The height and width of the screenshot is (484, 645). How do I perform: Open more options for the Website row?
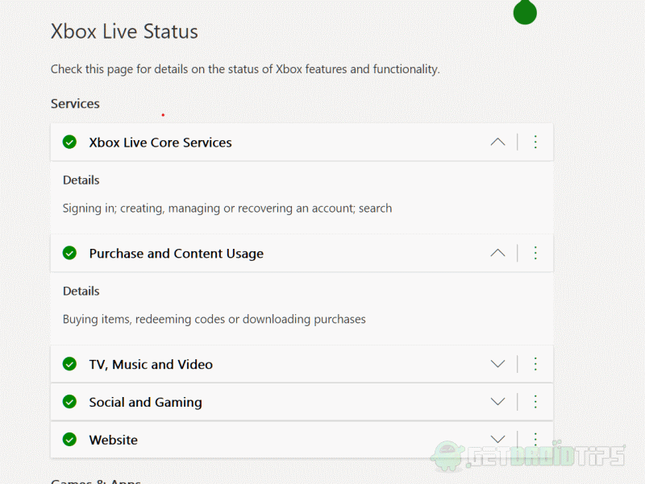pos(535,439)
